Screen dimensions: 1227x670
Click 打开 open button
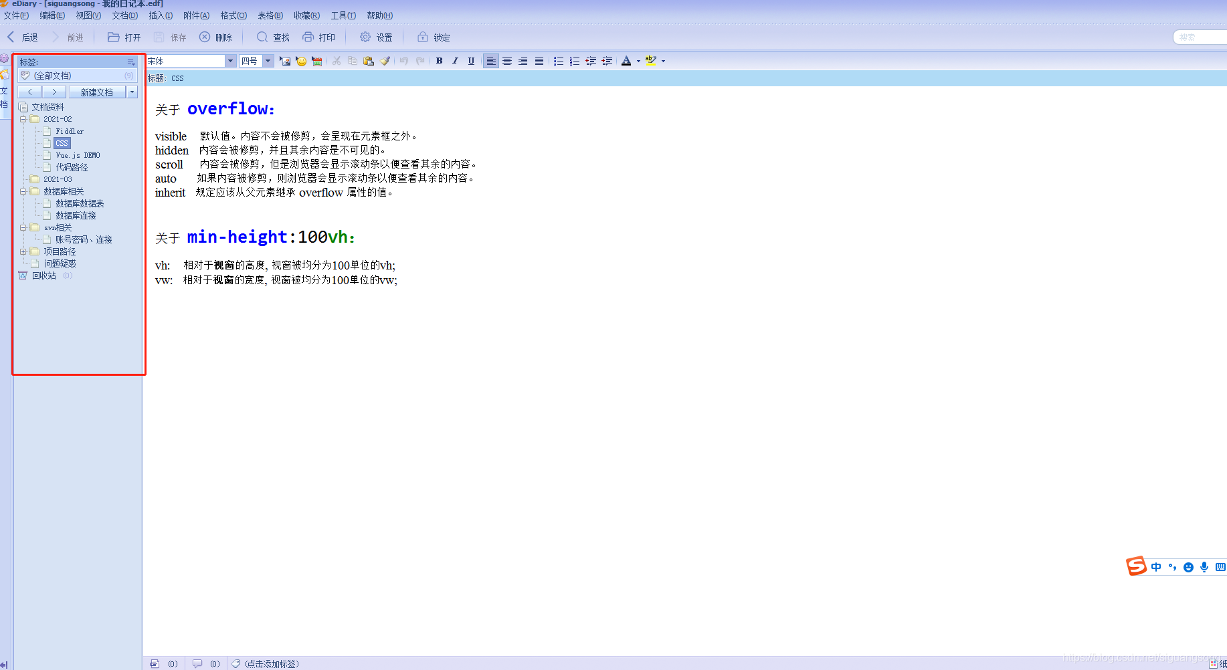point(124,37)
